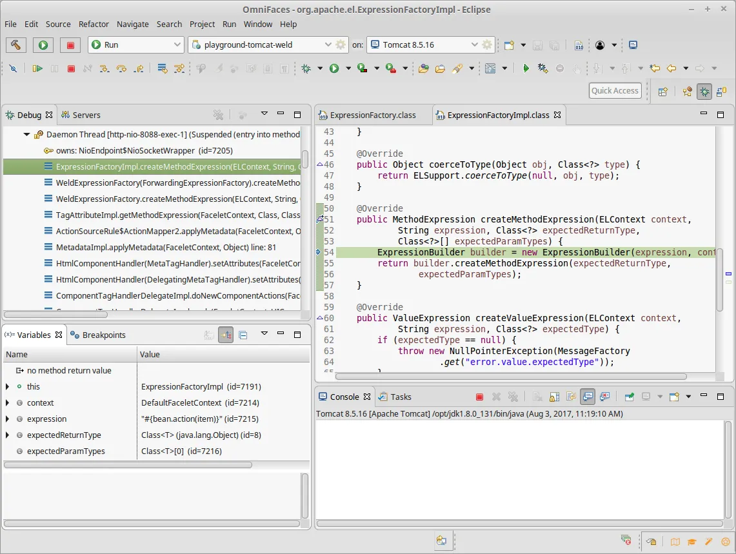Expand the 'this' variable node
The width and height of the screenshot is (736, 554).
[x=8, y=387]
